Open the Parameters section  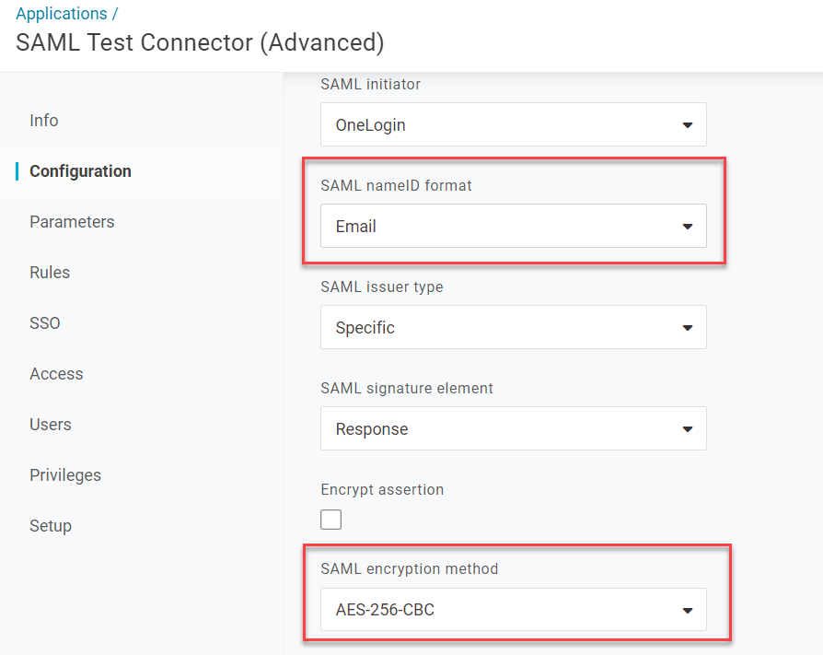click(x=72, y=221)
